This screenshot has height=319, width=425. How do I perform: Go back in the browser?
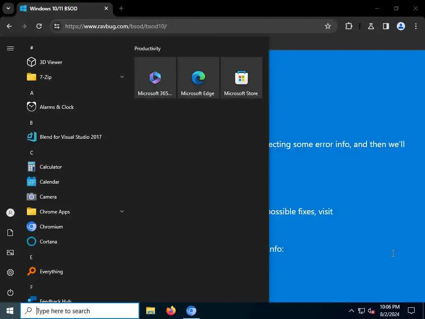(x=9, y=26)
